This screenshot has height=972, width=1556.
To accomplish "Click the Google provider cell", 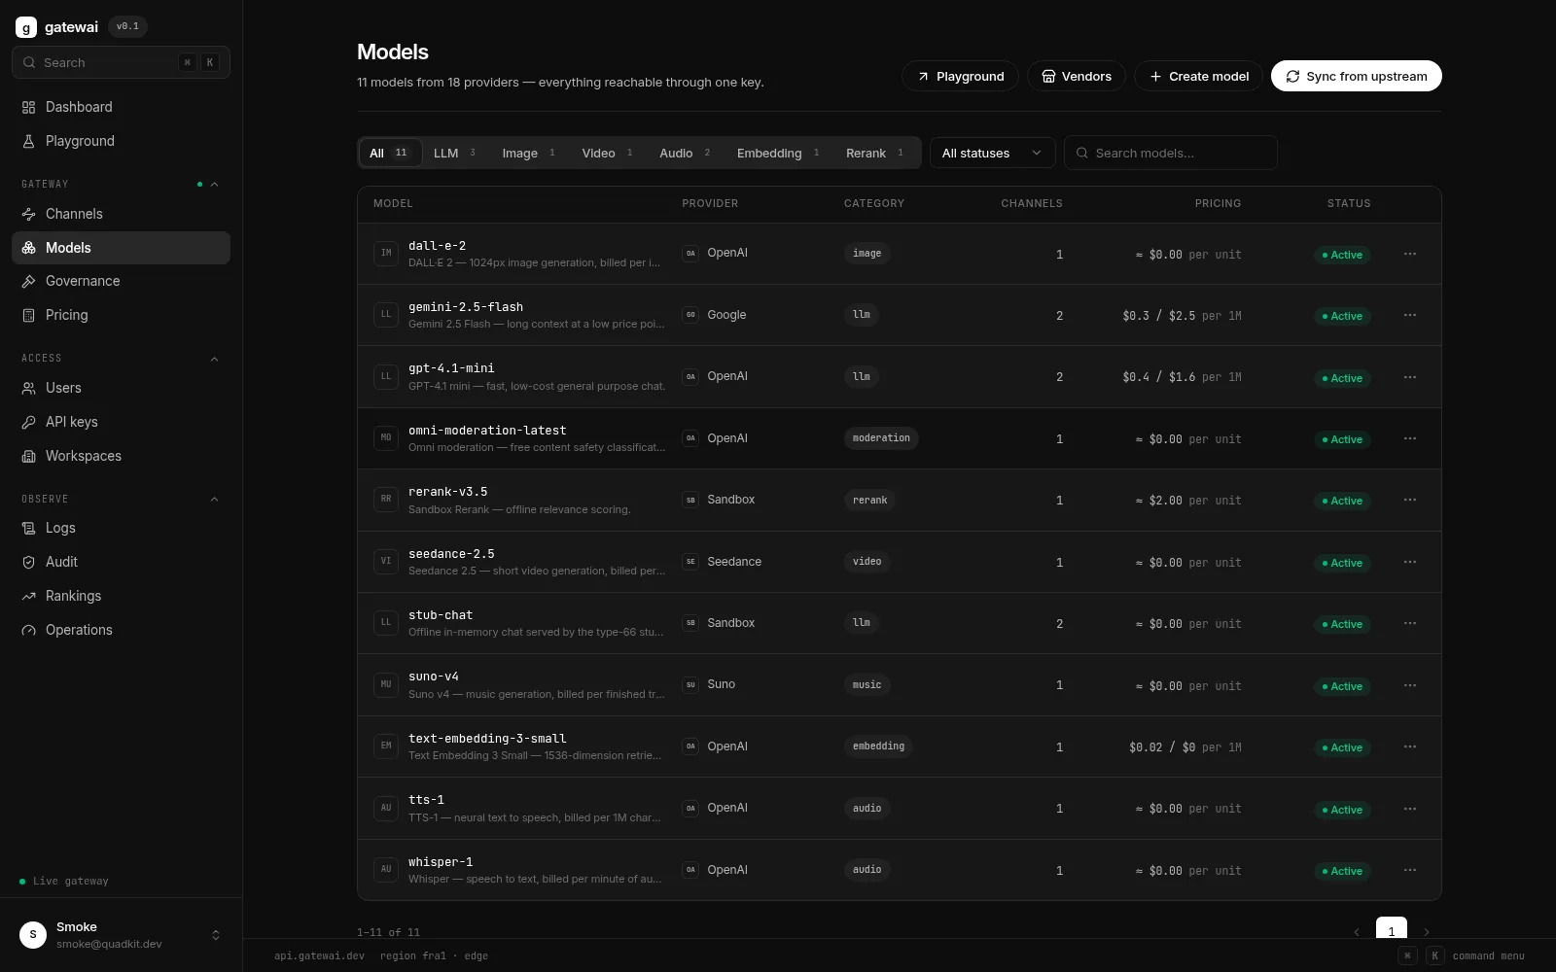I will pyautogui.click(x=714, y=315).
